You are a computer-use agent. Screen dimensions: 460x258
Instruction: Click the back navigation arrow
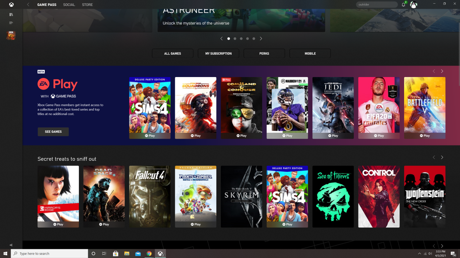(x=28, y=5)
